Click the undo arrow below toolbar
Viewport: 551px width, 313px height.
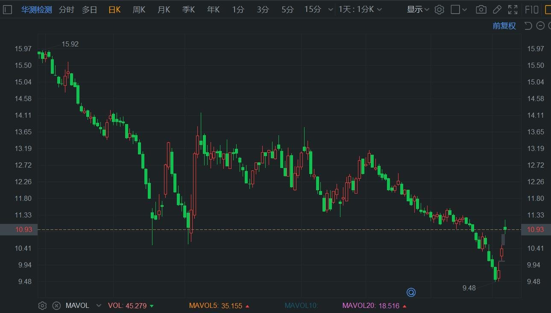pyautogui.click(x=528, y=26)
